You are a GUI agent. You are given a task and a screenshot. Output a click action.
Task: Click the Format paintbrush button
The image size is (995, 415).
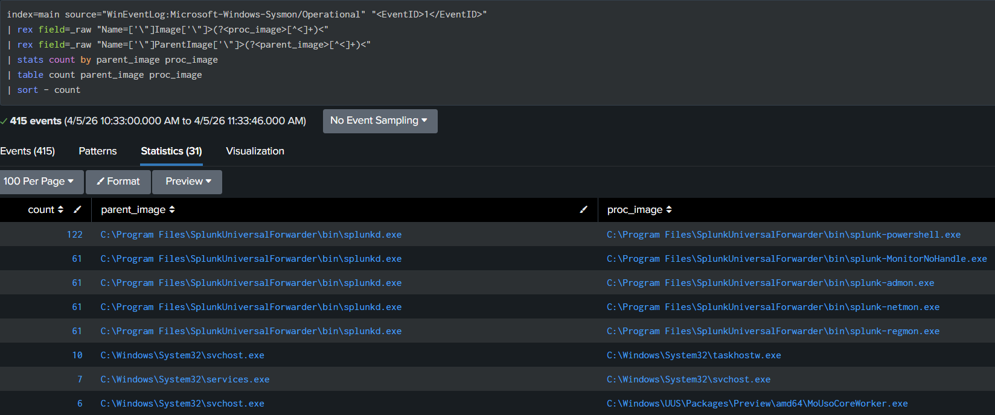point(118,182)
